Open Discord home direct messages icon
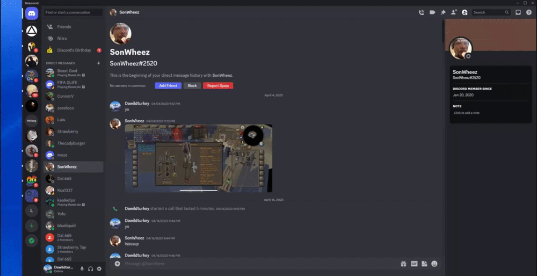The width and height of the screenshot is (537, 276). [x=32, y=13]
